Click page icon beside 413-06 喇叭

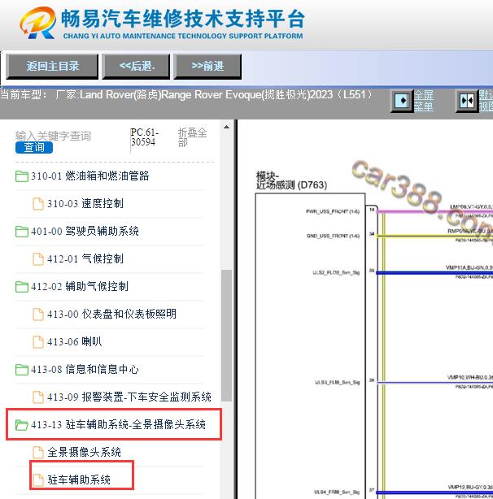pos(38,342)
